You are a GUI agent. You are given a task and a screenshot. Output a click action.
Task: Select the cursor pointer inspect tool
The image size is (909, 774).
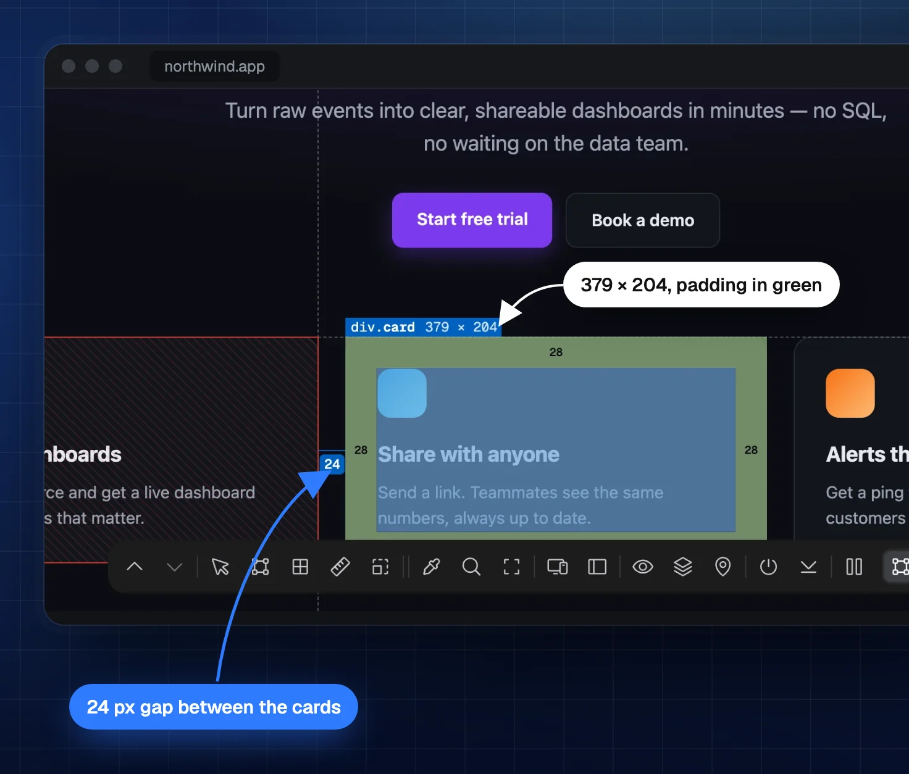tap(220, 567)
